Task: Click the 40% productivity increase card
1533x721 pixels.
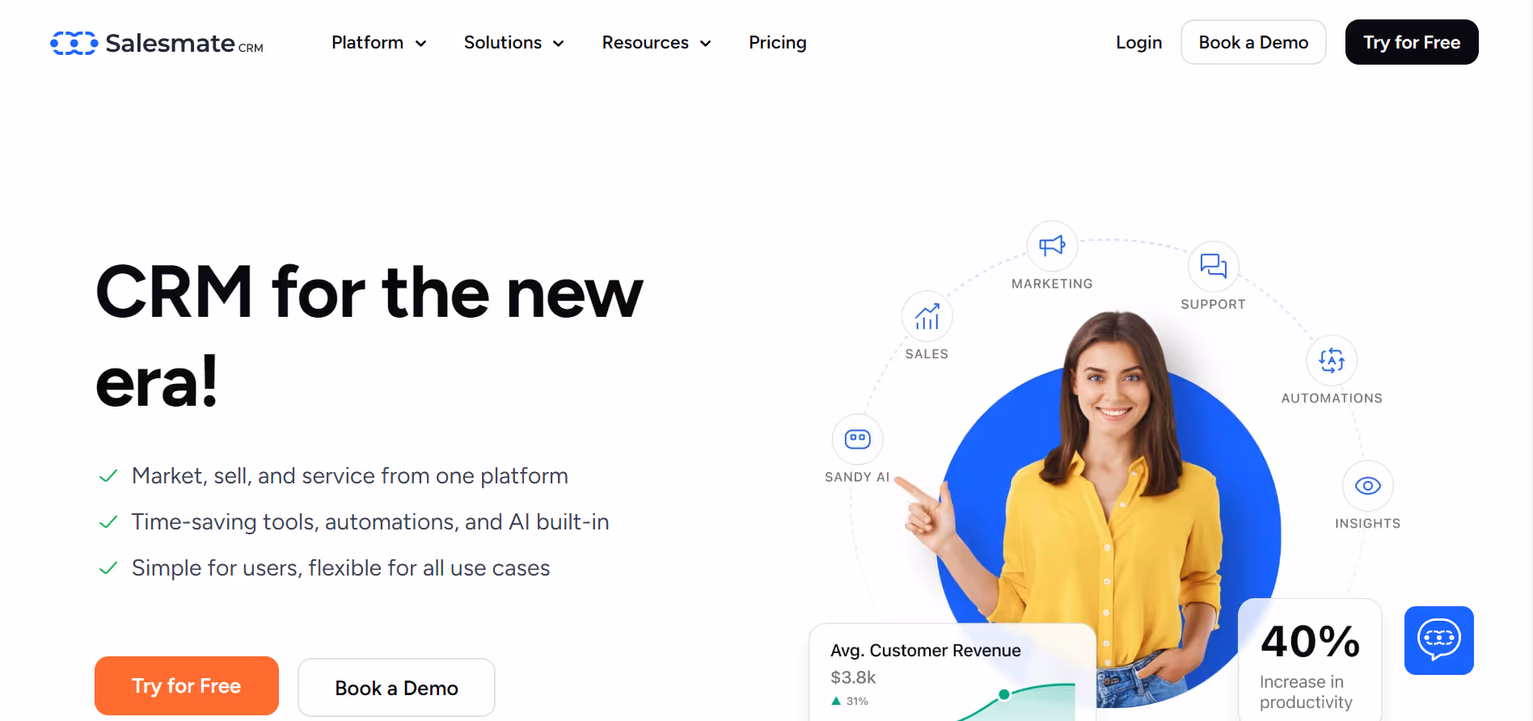Action: point(1310,660)
